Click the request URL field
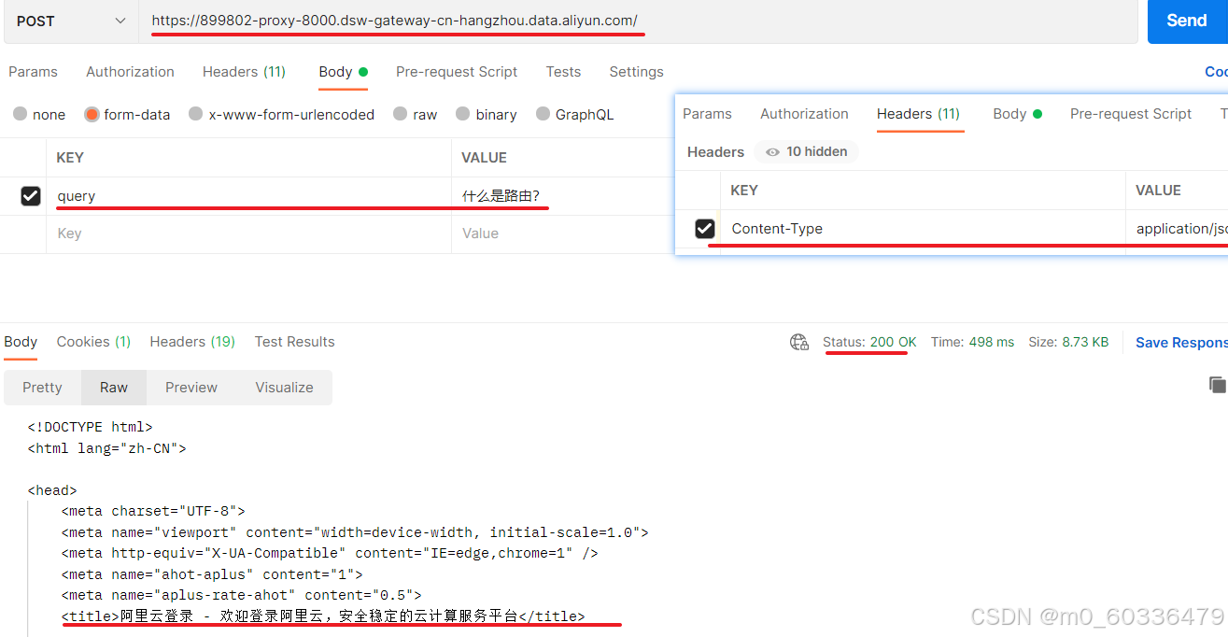The width and height of the screenshot is (1228, 637). [639, 21]
